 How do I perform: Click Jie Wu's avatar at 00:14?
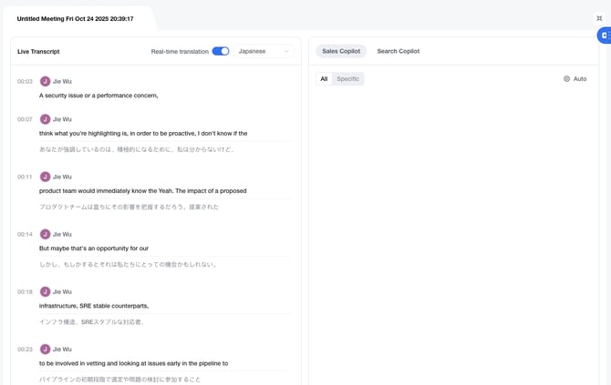[x=45, y=234]
